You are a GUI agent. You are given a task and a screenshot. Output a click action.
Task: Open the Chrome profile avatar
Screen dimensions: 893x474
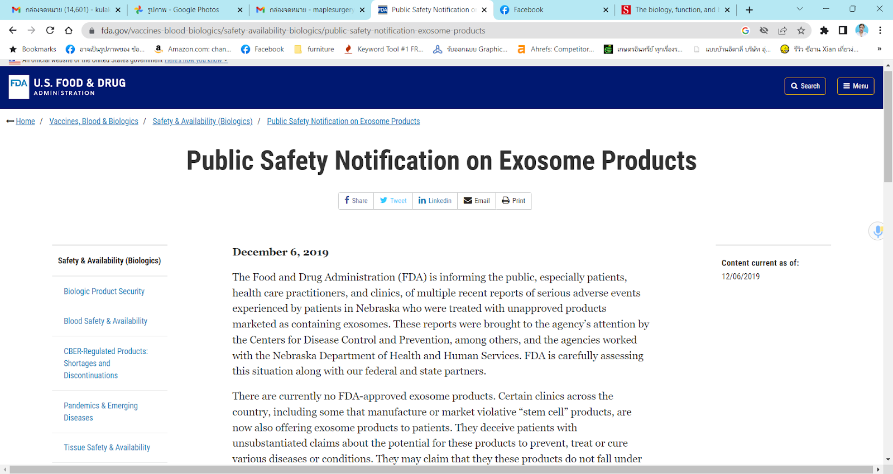coord(862,30)
